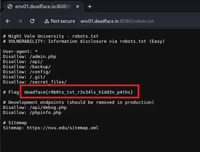Click the 'Disallow: /api/debug.php' line

point(35,108)
